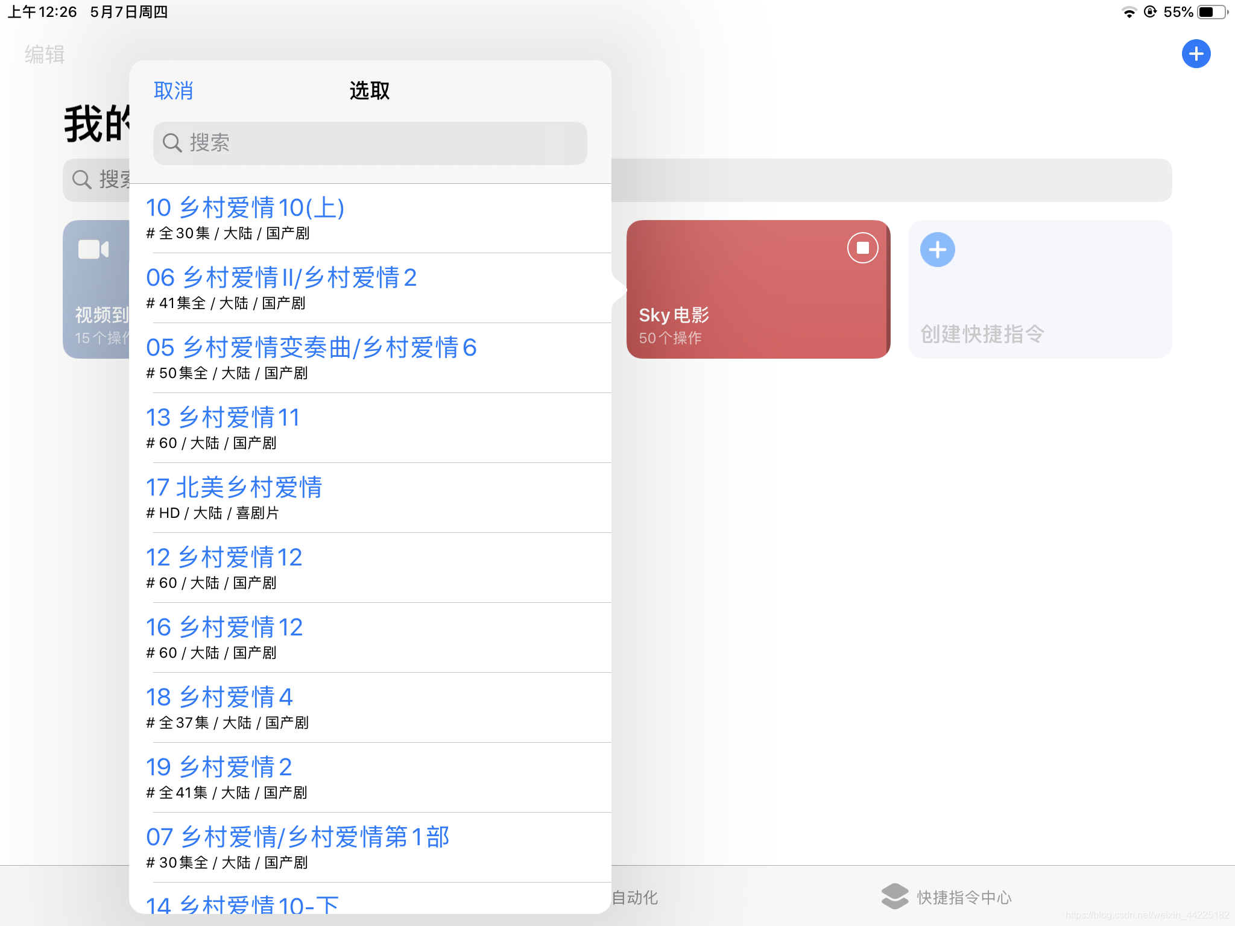Open 快捷指令中心 gallery tab icon
The height and width of the screenshot is (926, 1235).
pyautogui.click(x=894, y=896)
